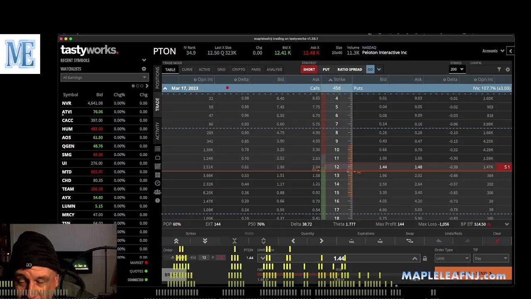This screenshot has height=299, width=531.
Task: Switch to ACTIVE trade mode tab
Action: click(204, 69)
